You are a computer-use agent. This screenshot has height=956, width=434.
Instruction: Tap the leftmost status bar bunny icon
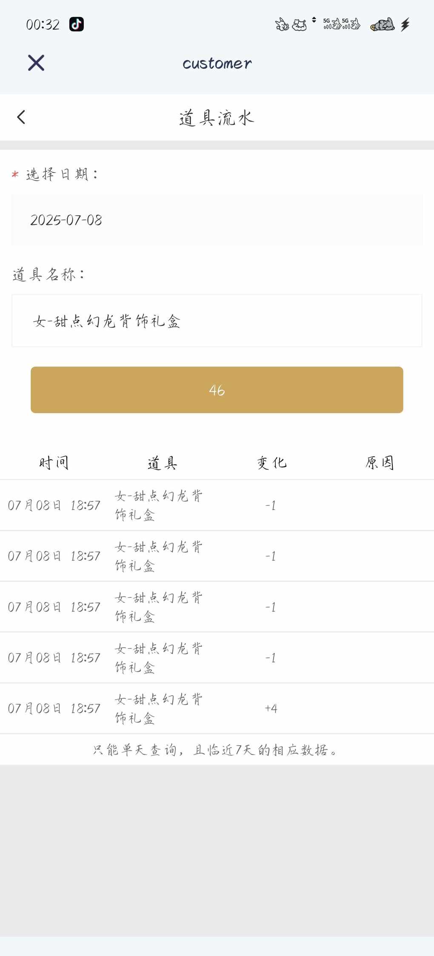point(282,25)
